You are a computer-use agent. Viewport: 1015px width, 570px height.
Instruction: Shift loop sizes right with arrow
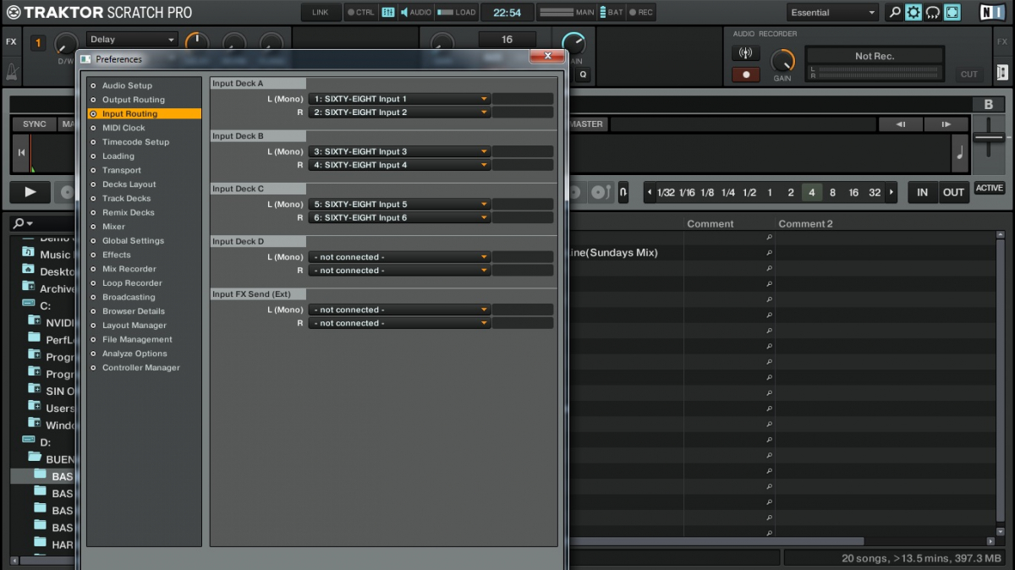(x=892, y=193)
